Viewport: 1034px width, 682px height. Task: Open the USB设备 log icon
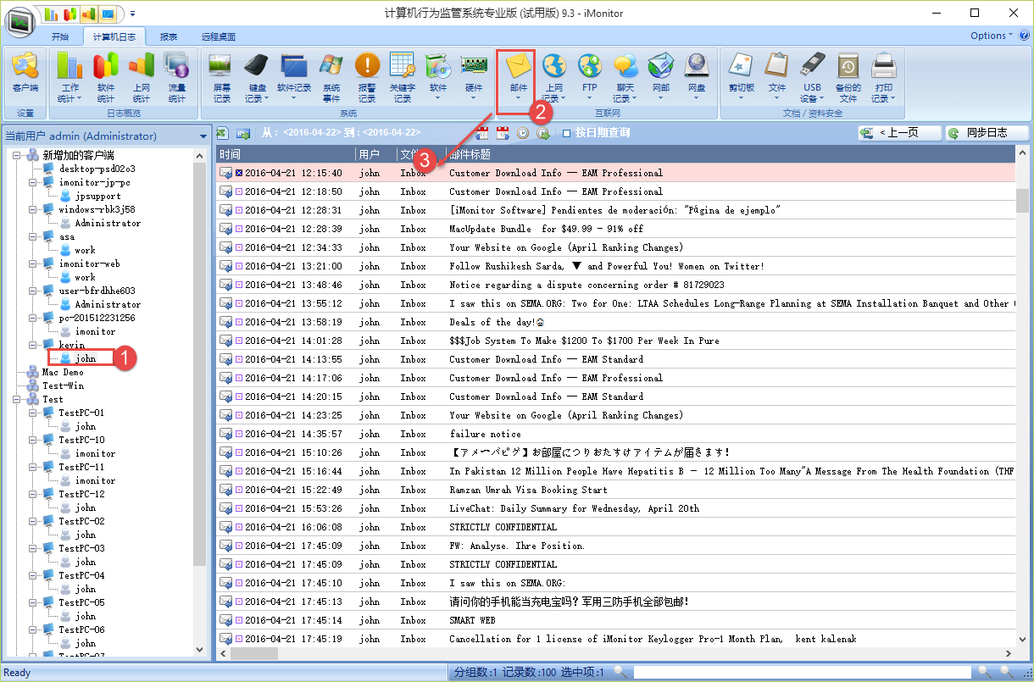(x=812, y=77)
